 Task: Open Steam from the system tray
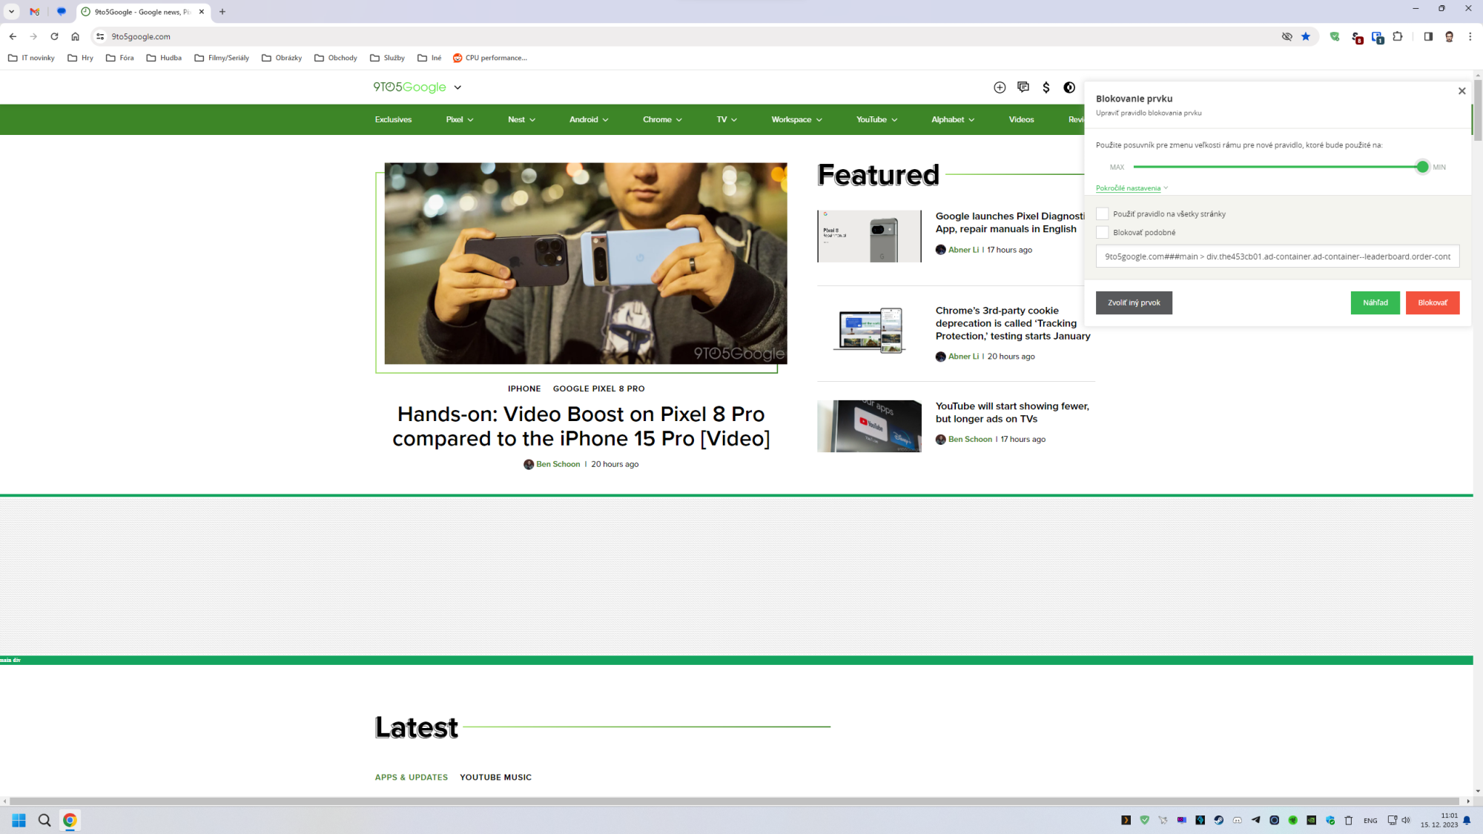[x=1218, y=820]
